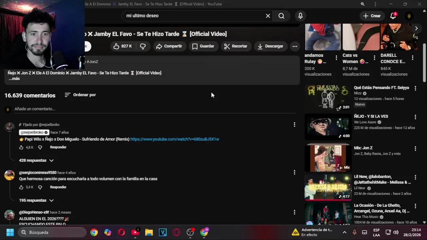Click the browser zoom magnifier icon in title bar
Viewport: 427px width, 240px height.
[x=363, y=4]
